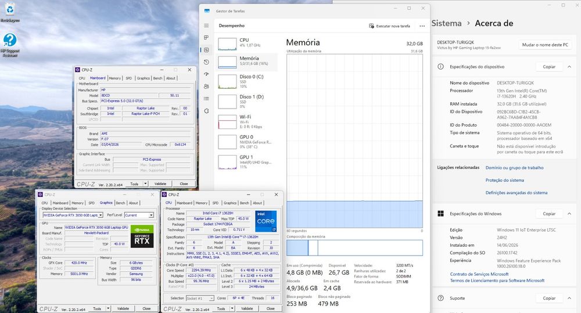Select Disco 1 (D:) performance entry
This screenshot has width=581, height=313.
click(x=247, y=101)
